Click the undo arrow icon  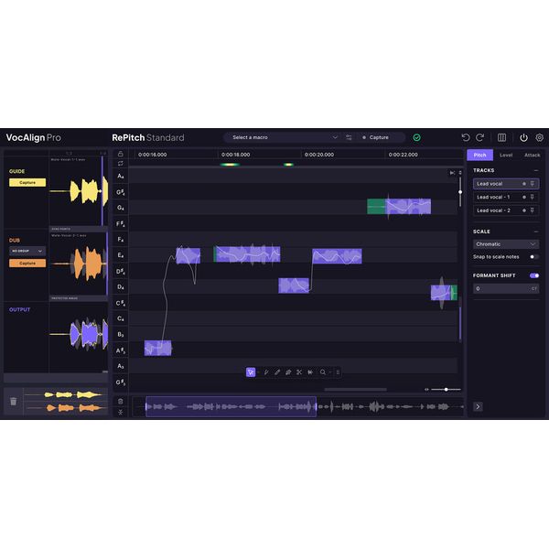466,137
